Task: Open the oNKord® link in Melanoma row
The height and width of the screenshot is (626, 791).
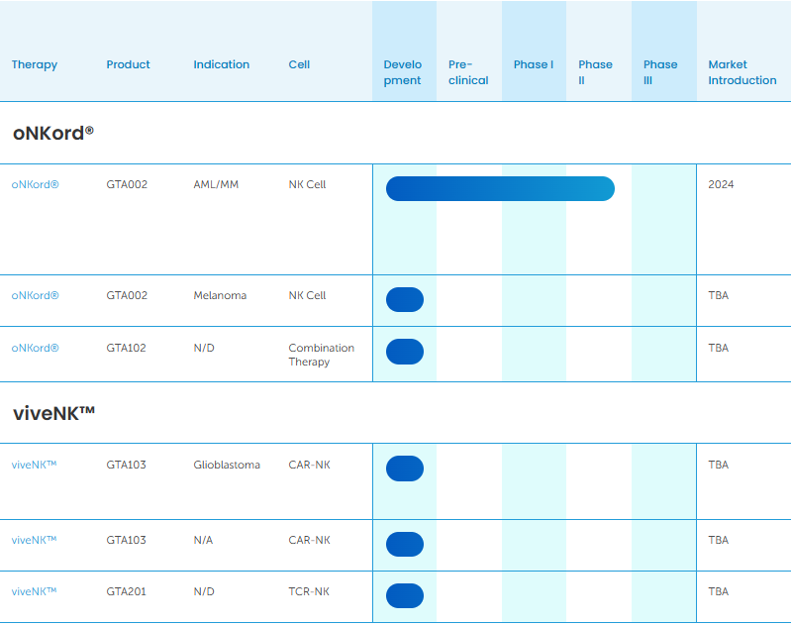Action: click(35, 295)
